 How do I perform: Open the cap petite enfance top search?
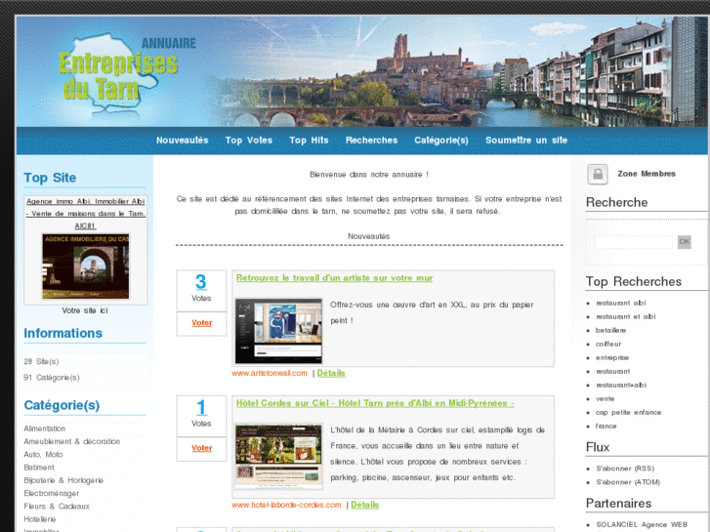pyautogui.click(x=629, y=413)
